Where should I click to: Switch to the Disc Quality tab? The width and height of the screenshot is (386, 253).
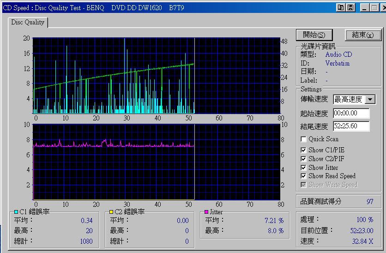[28, 22]
